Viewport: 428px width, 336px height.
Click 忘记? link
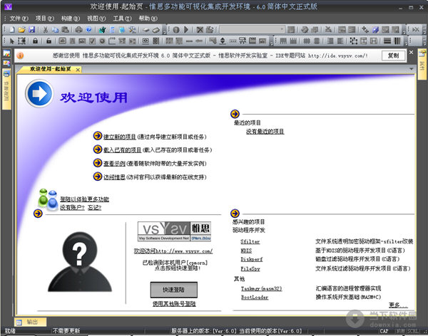pos(94,208)
